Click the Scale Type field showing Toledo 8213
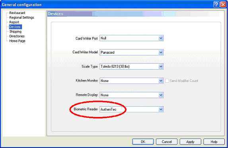 (x=131, y=66)
